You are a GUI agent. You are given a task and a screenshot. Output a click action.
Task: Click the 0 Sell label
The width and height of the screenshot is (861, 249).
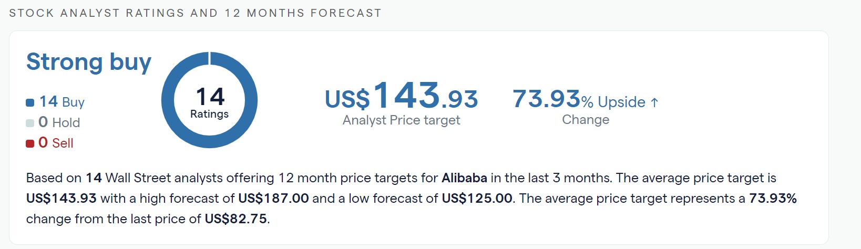click(x=56, y=143)
